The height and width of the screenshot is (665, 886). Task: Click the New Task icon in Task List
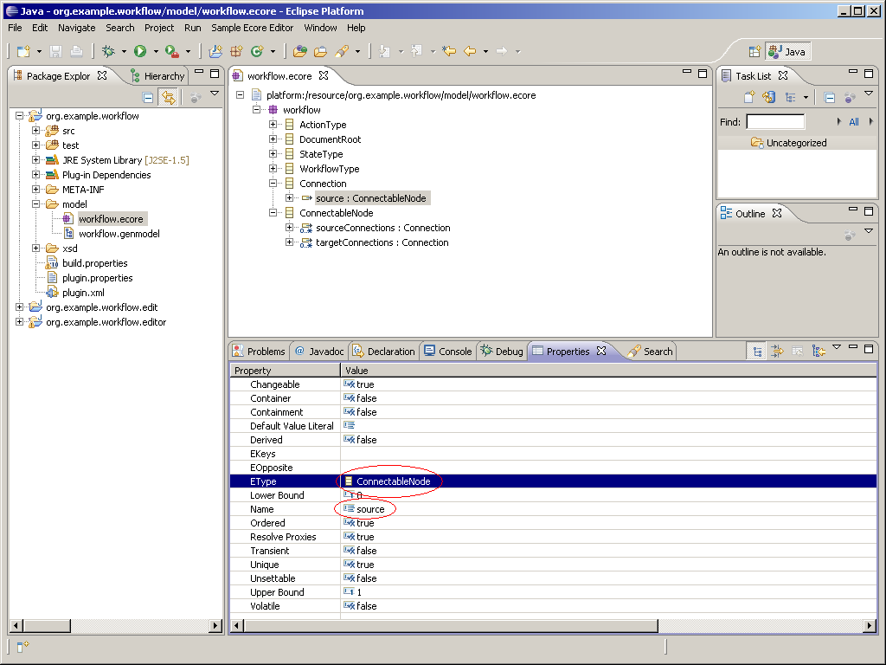749,98
